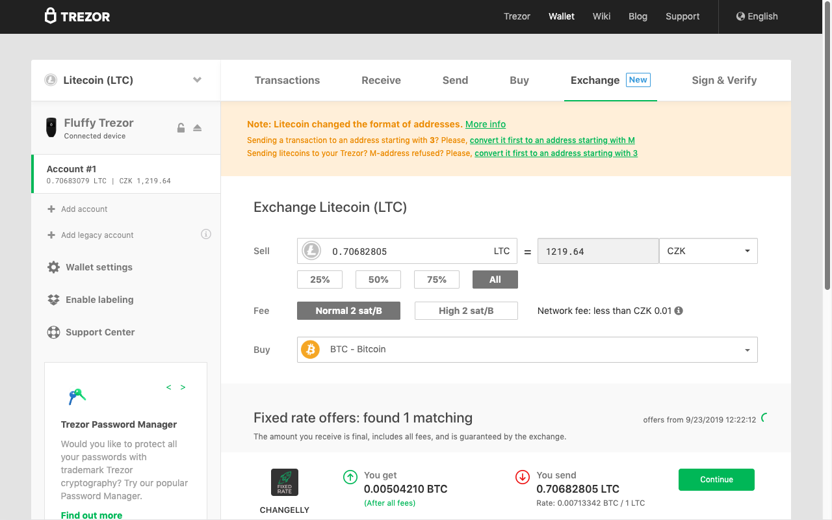
Task: Click convert to M address link
Action: (x=552, y=140)
